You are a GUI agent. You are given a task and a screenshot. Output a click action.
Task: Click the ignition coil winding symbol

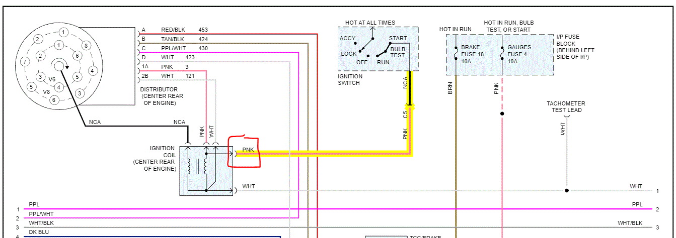tap(197, 167)
